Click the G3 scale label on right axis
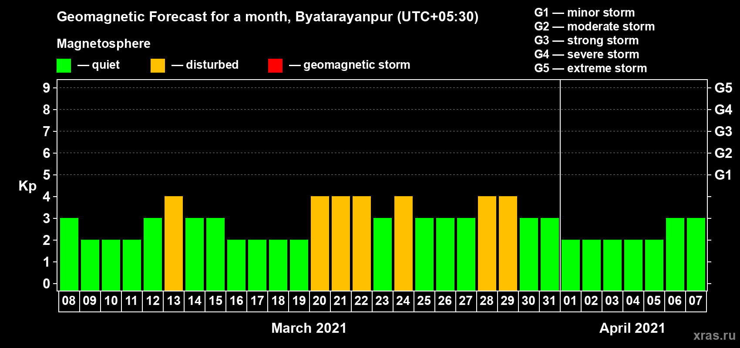The image size is (740, 348). 723,131
